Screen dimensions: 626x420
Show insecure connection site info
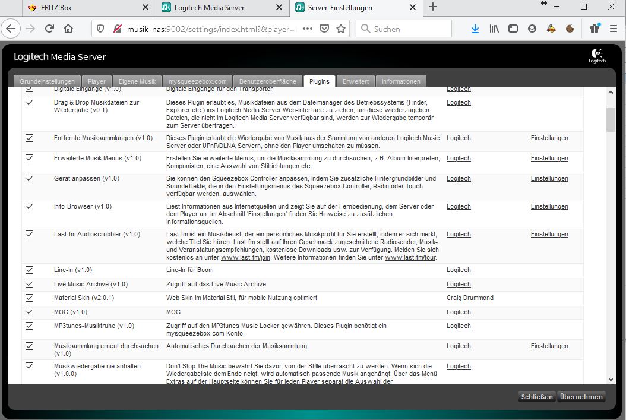118,29
